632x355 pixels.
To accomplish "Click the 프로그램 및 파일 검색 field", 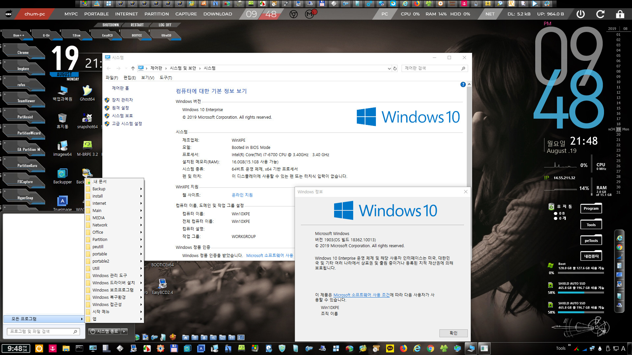I will [x=43, y=332].
